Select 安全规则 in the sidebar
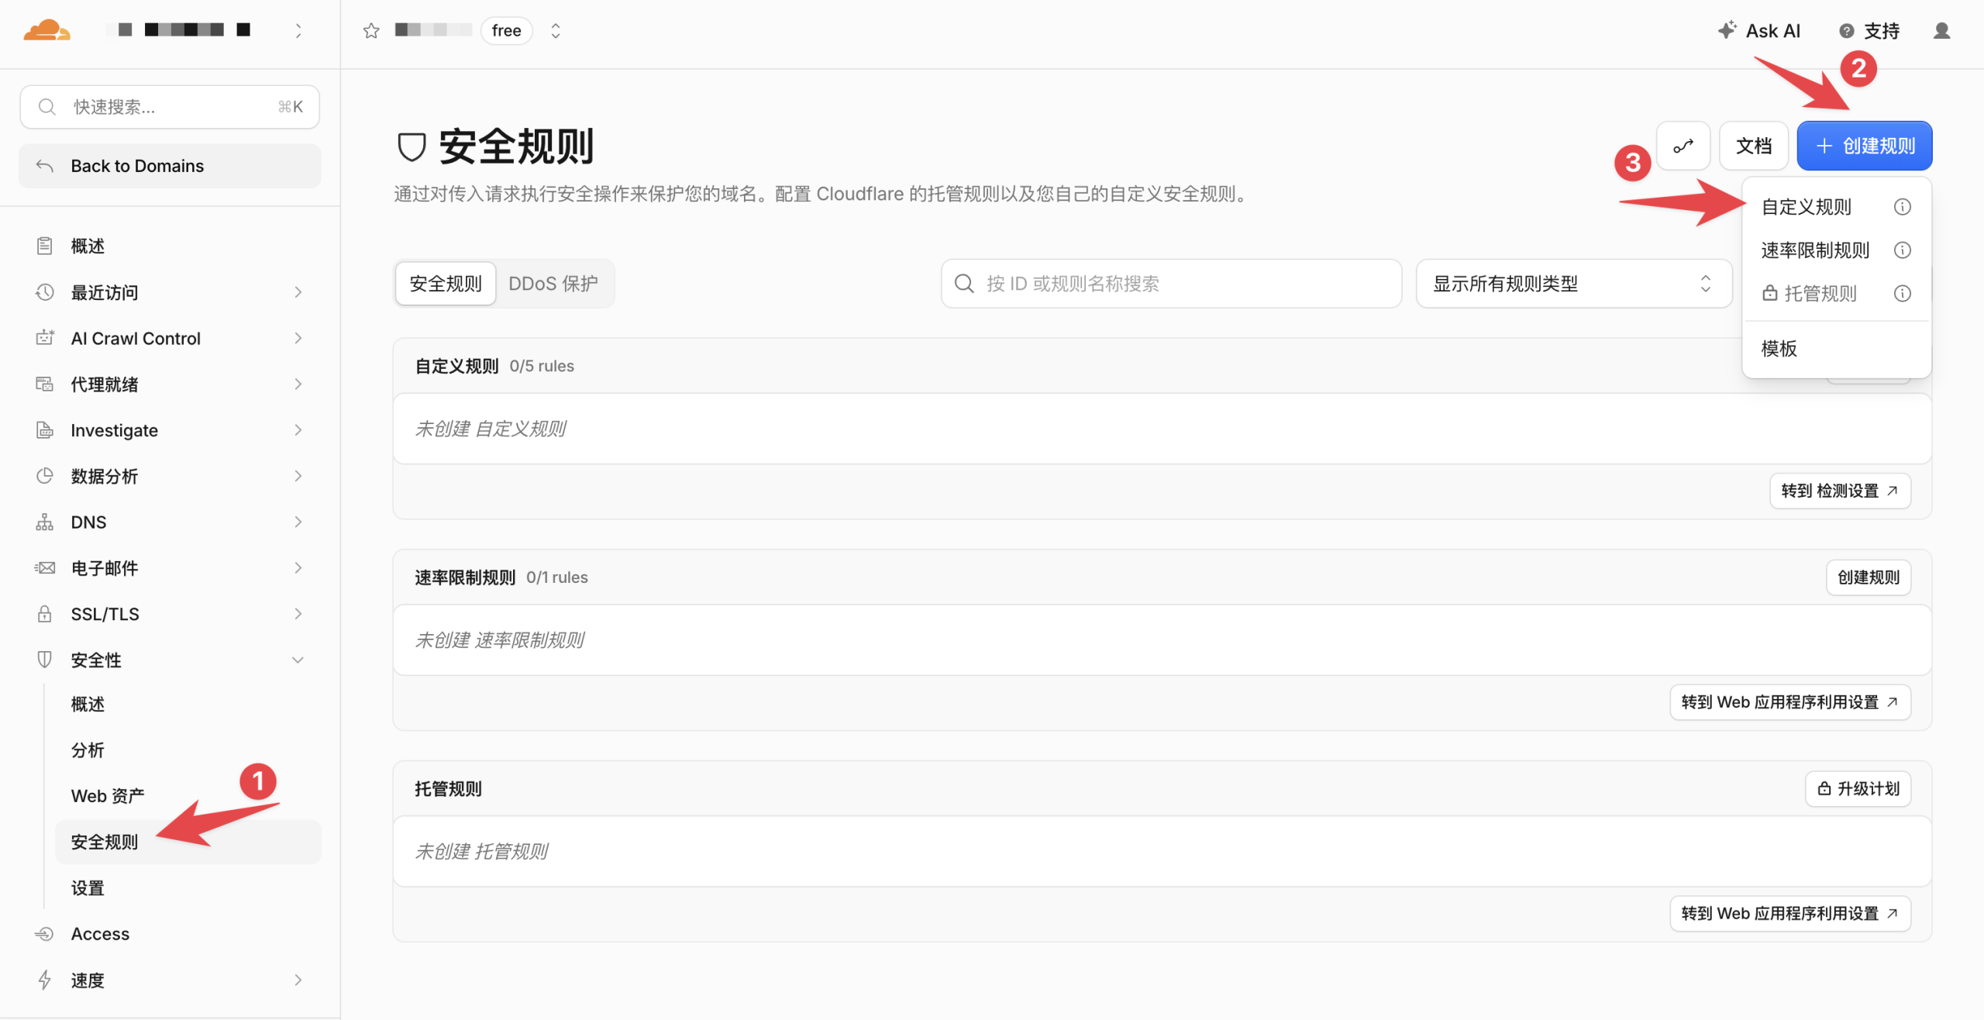Image resolution: width=1984 pixels, height=1020 pixels. coord(188,842)
